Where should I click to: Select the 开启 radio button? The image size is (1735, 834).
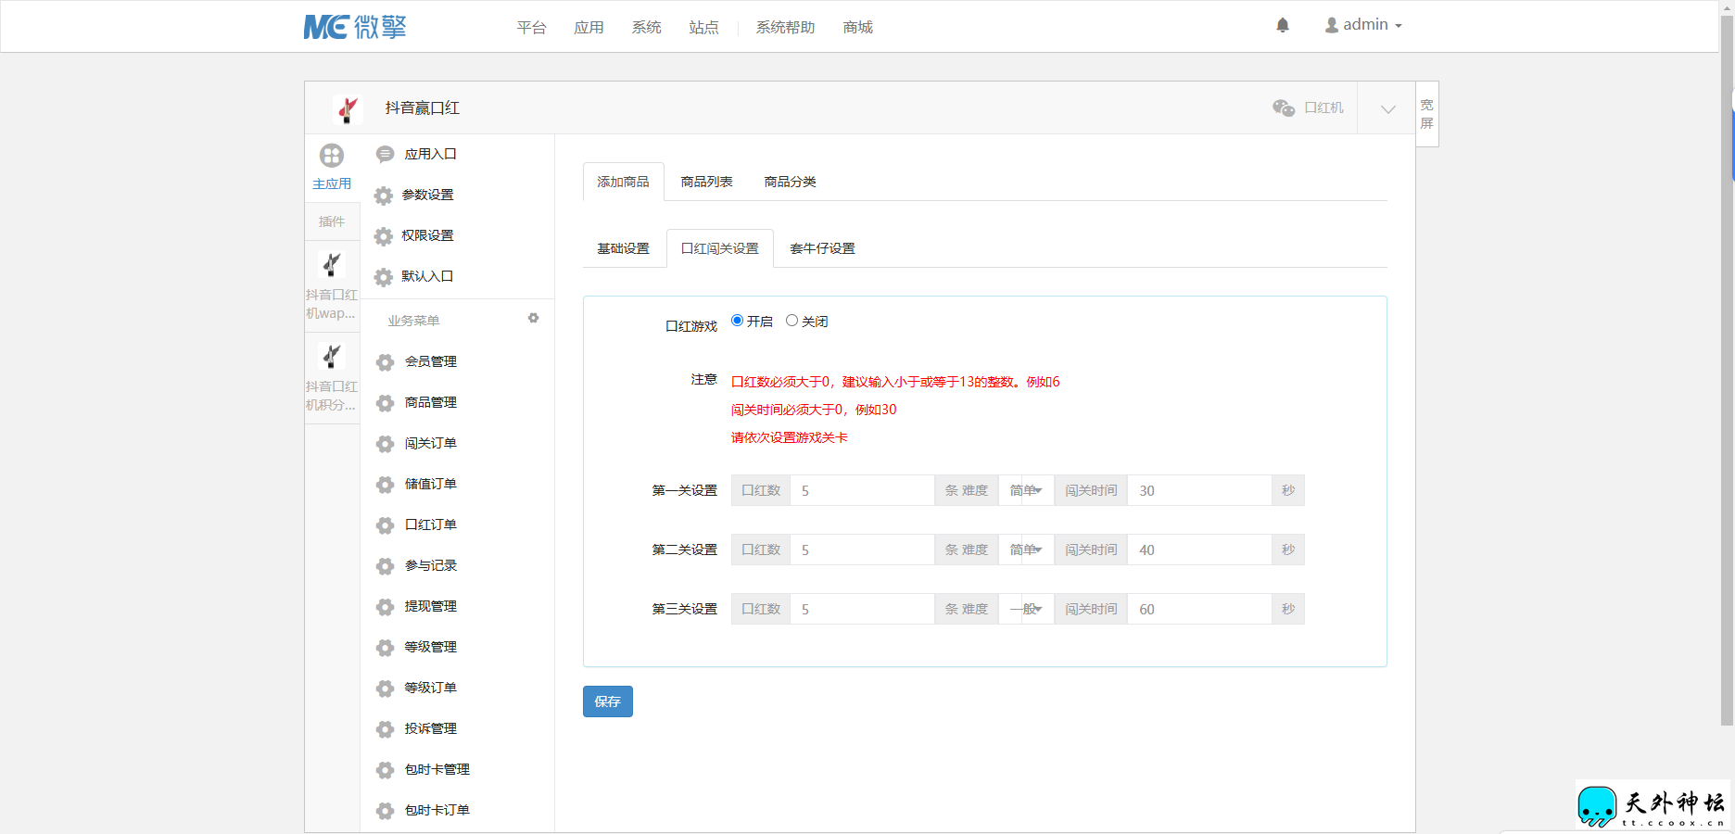(738, 321)
